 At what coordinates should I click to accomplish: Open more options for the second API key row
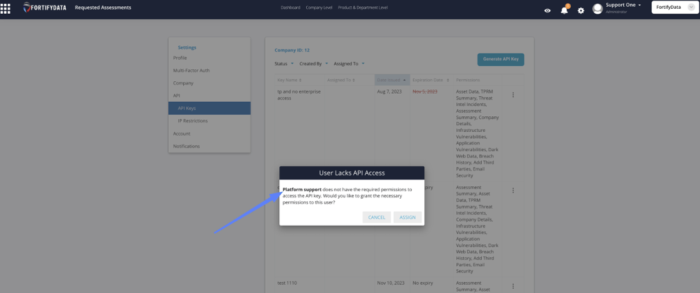coord(513,191)
